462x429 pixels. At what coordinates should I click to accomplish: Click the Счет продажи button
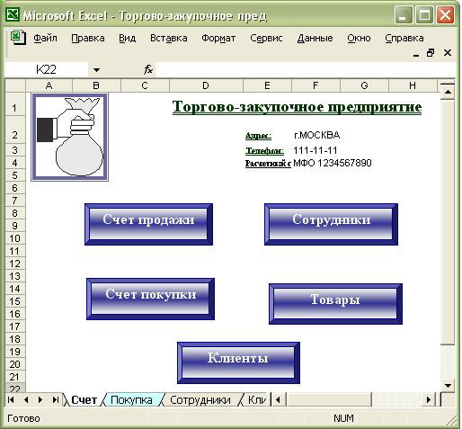tap(148, 224)
